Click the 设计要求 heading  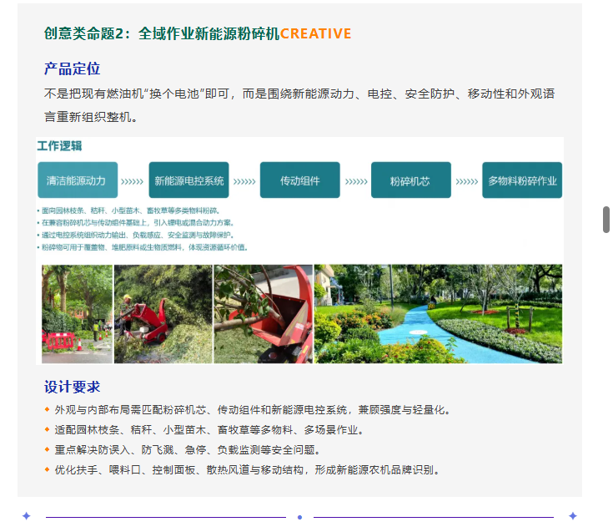72,387
